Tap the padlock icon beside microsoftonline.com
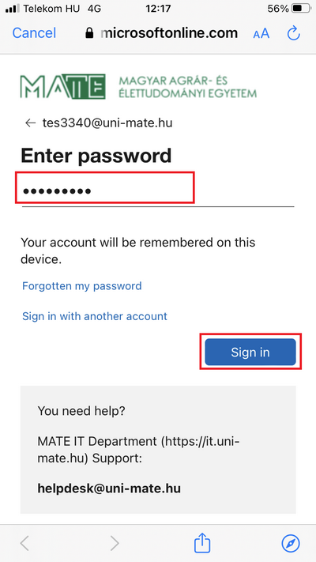The image size is (316, 562). 89,33
